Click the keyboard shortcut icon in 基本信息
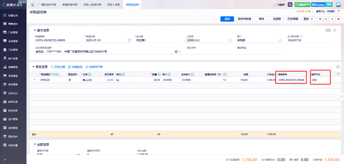The height and width of the screenshot is (164, 344). point(328,30)
